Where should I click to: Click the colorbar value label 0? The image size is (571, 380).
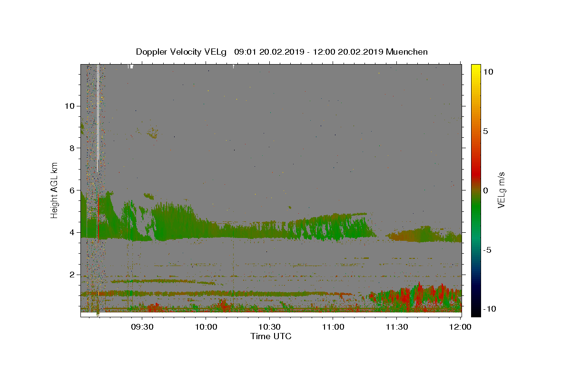485,190
